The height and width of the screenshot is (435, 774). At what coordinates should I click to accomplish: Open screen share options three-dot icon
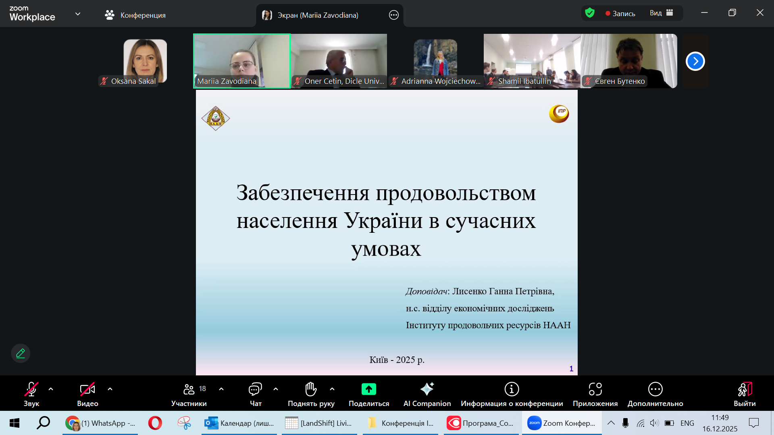(x=393, y=15)
